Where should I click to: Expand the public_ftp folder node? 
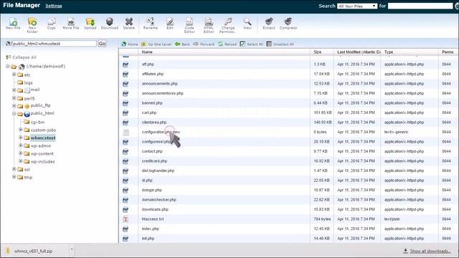tap(14, 105)
